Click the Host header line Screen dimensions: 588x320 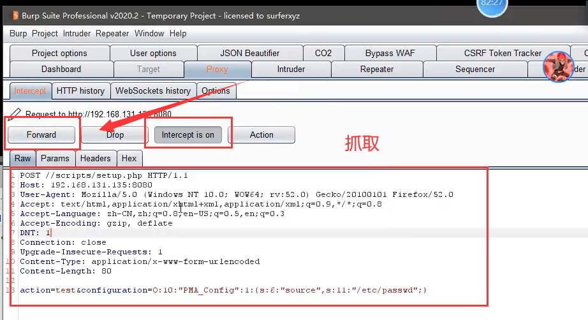pos(86,185)
